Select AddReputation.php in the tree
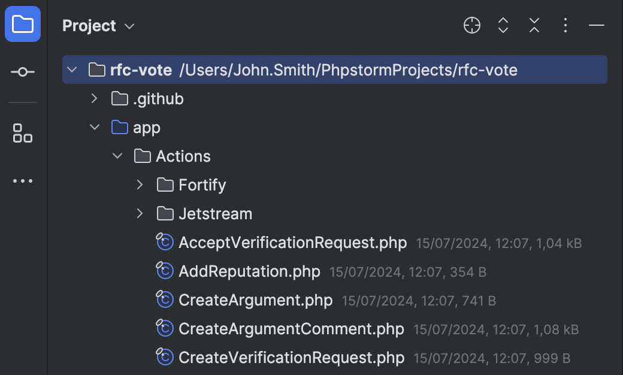This screenshot has width=623, height=375. (x=249, y=271)
